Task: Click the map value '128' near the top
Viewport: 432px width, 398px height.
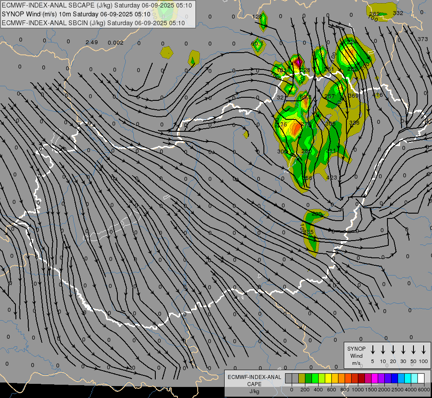Action: click(x=257, y=16)
